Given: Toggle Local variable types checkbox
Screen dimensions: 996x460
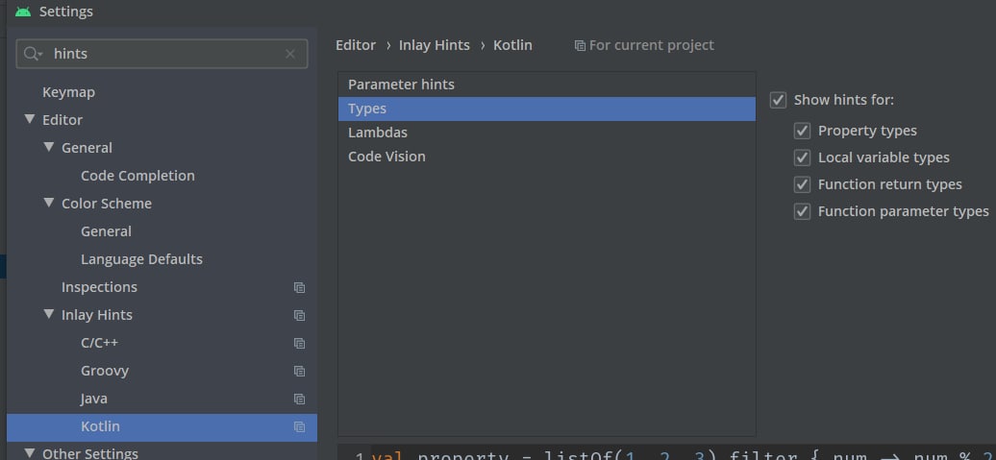Looking at the screenshot, I should [x=802, y=157].
